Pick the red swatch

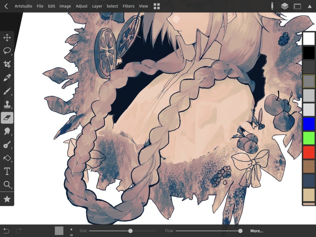pos(309,152)
